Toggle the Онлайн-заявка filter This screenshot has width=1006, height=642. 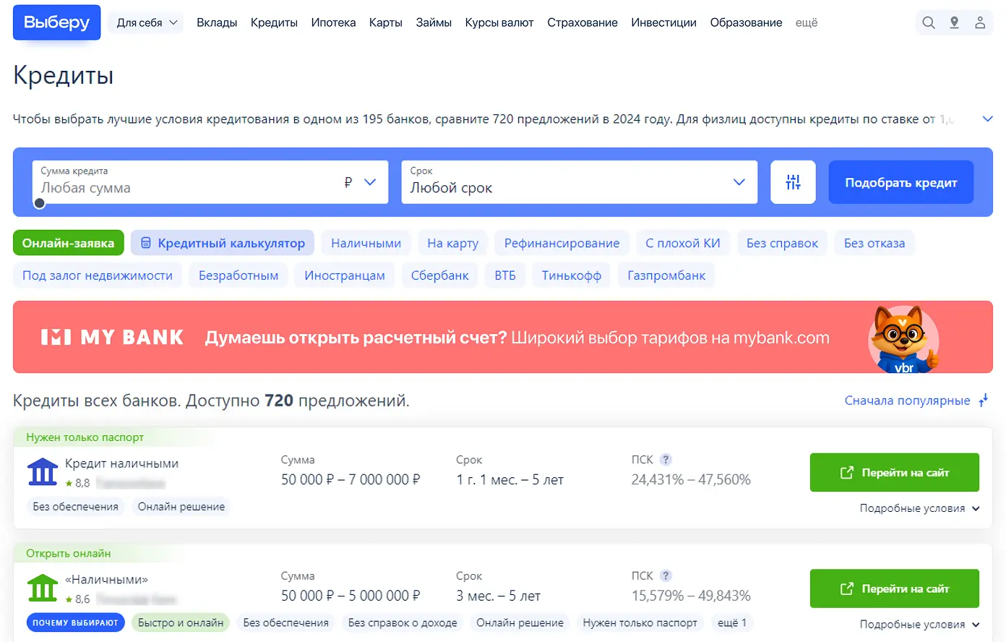68,243
